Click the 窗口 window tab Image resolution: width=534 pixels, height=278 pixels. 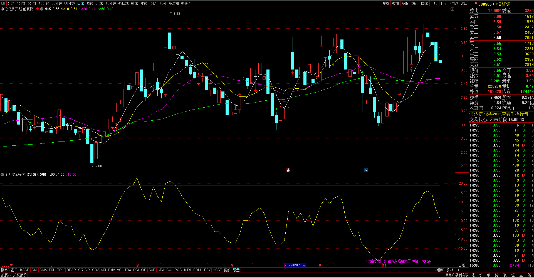[x=14, y=270]
